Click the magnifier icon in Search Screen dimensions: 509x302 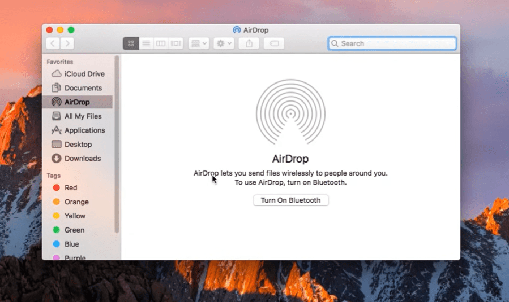click(x=335, y=43)
